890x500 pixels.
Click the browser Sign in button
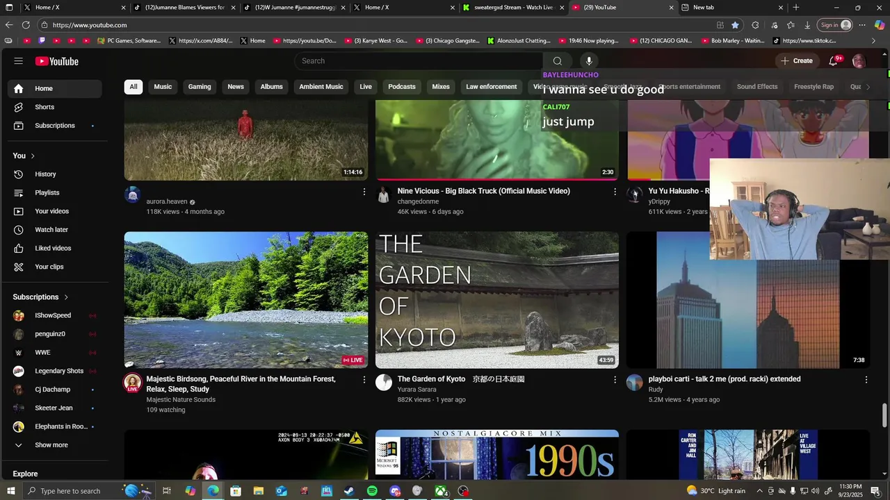click(x=835, y=25)
